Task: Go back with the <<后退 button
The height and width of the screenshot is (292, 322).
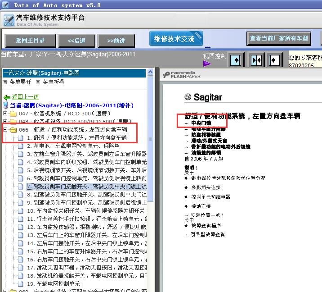Action: (x=76, y=41)
